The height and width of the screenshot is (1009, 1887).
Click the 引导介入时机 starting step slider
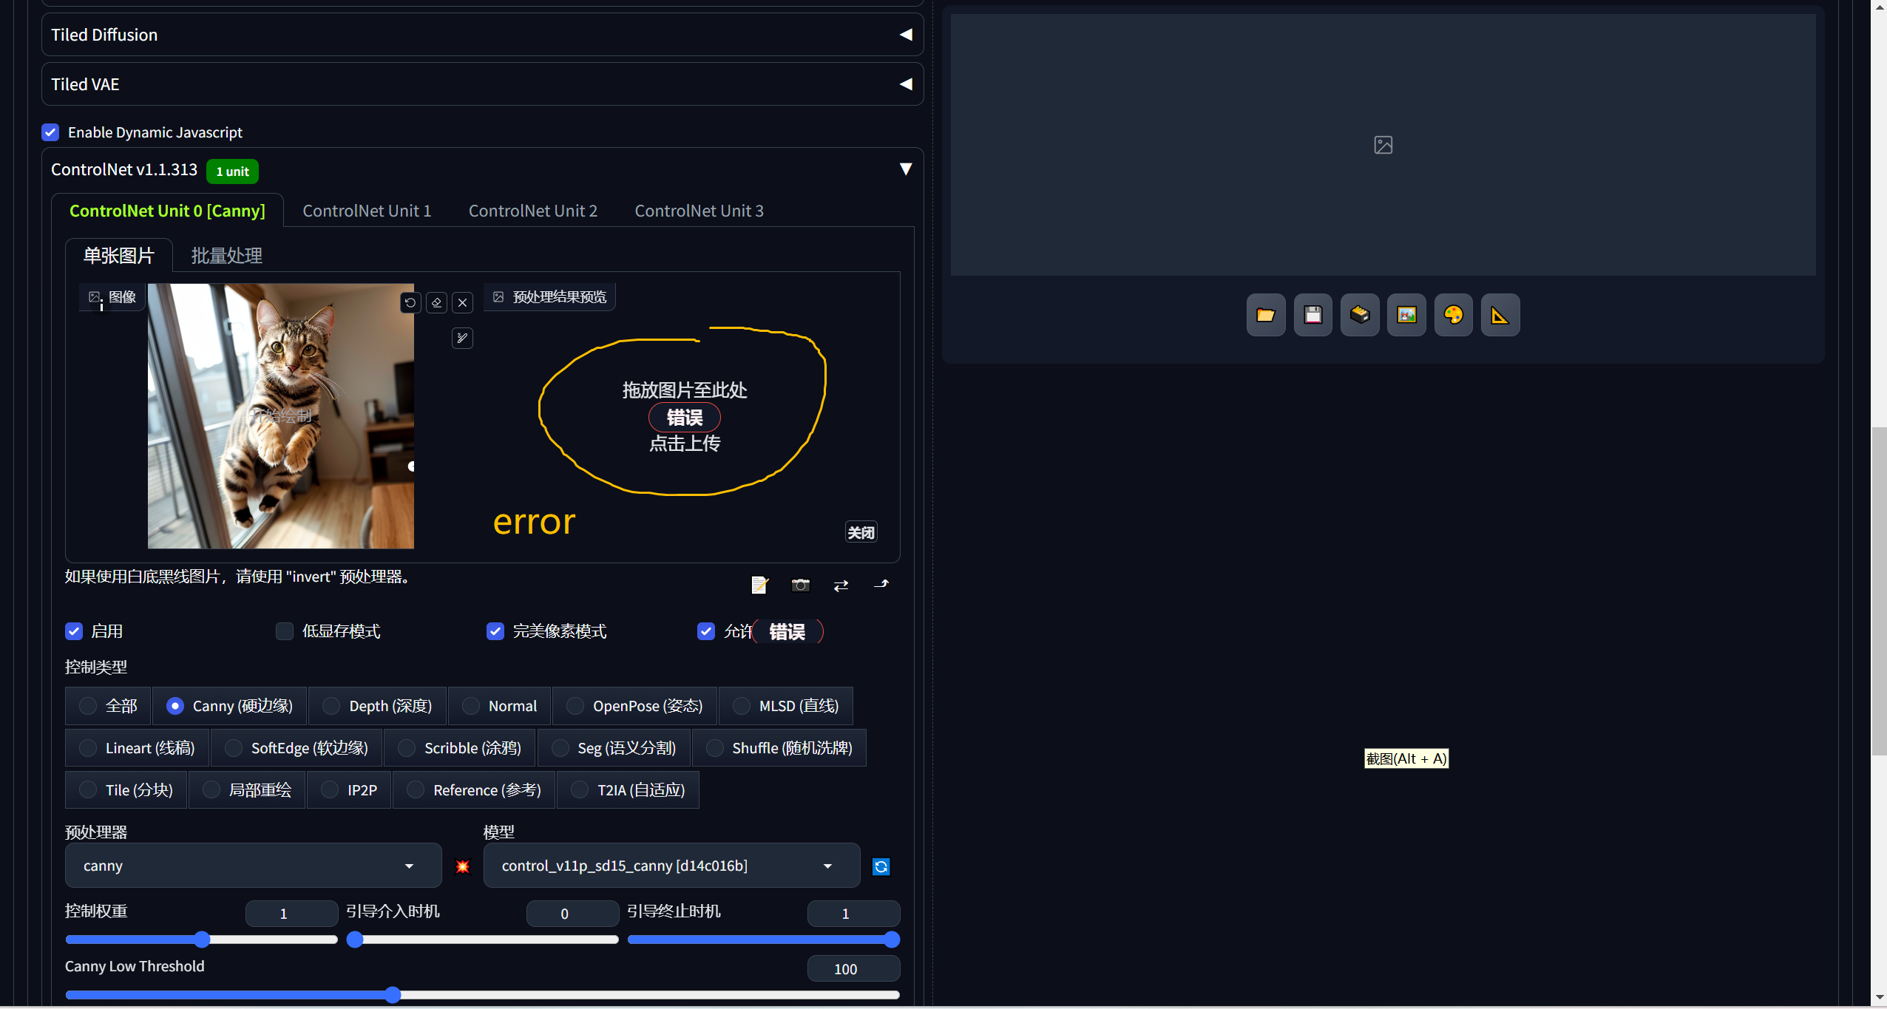pos(483,940)
